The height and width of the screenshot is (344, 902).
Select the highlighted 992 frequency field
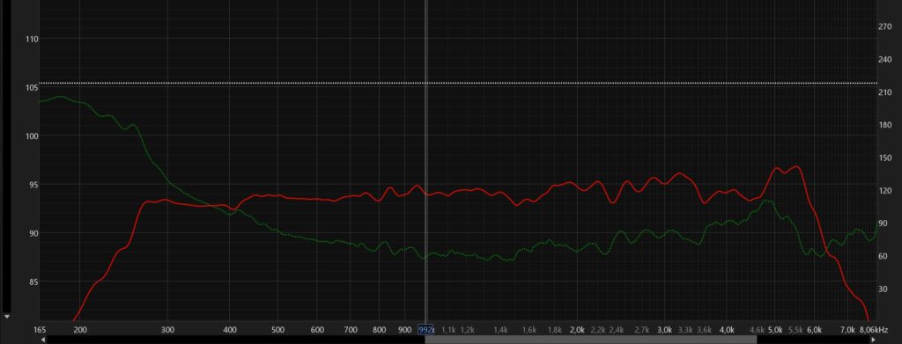pyautogui.click(x=425, y=330)
